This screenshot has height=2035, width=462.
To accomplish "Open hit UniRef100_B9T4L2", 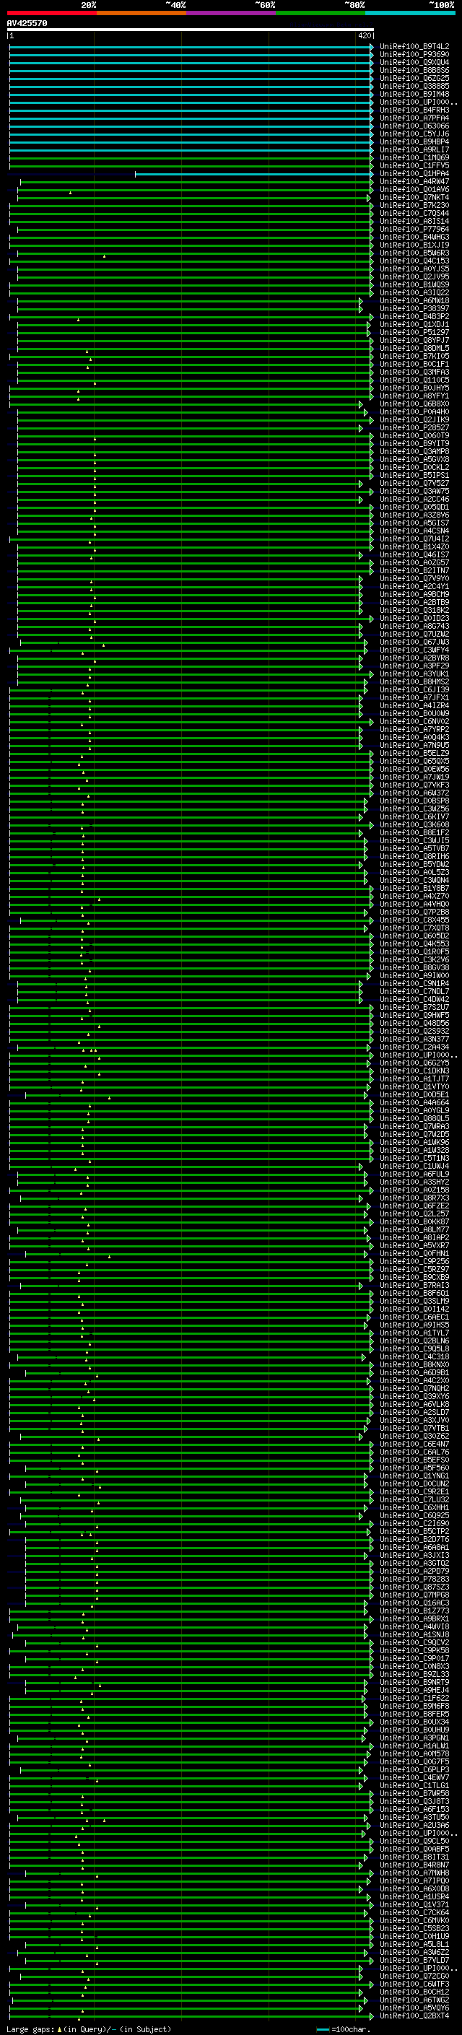I will (x=414, y=47).
